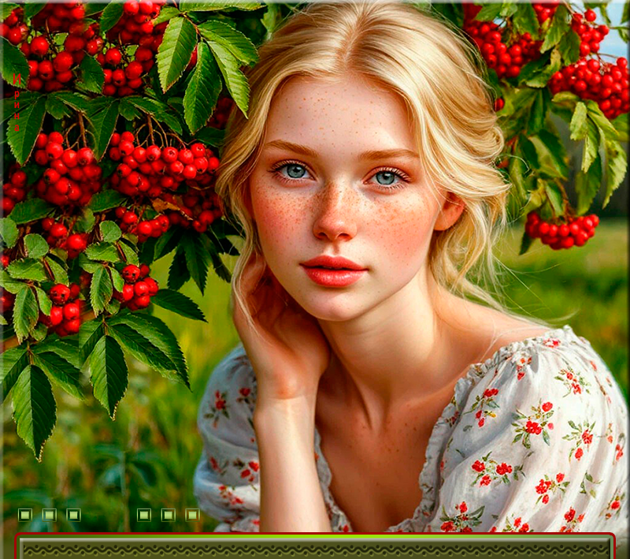The width and height of the screenshot is (630, 559).
Task: Click the rounded red top-left corner of bottom frame
Action: pos(19,538)
